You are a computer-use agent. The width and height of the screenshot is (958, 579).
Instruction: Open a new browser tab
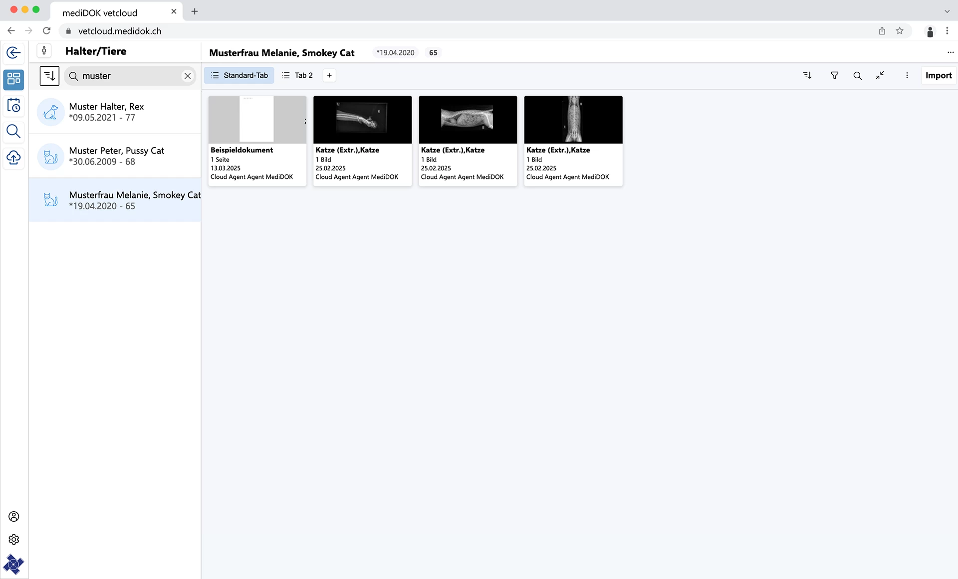(x=195, y=11)
